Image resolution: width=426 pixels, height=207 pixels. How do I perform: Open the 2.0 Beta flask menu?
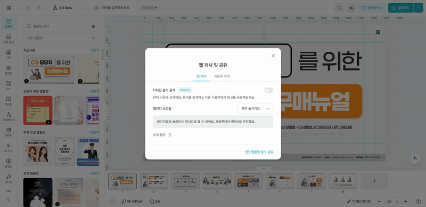coord(62,8)
